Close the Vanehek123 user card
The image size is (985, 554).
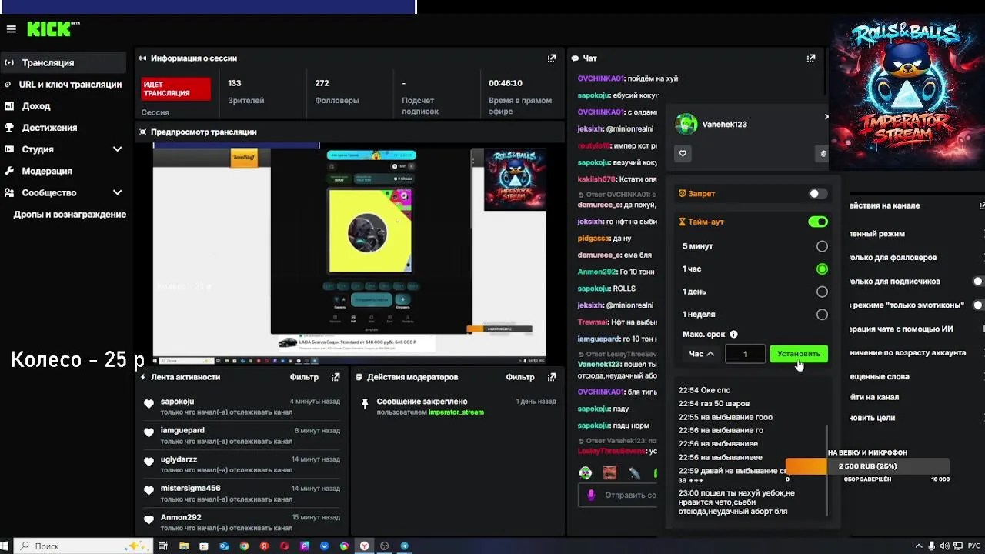click(826, 117)
